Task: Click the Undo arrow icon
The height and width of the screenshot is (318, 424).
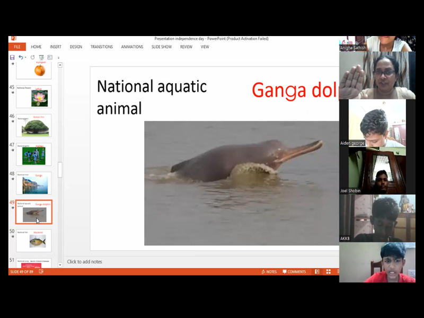Action: click(x=21, y=57)
